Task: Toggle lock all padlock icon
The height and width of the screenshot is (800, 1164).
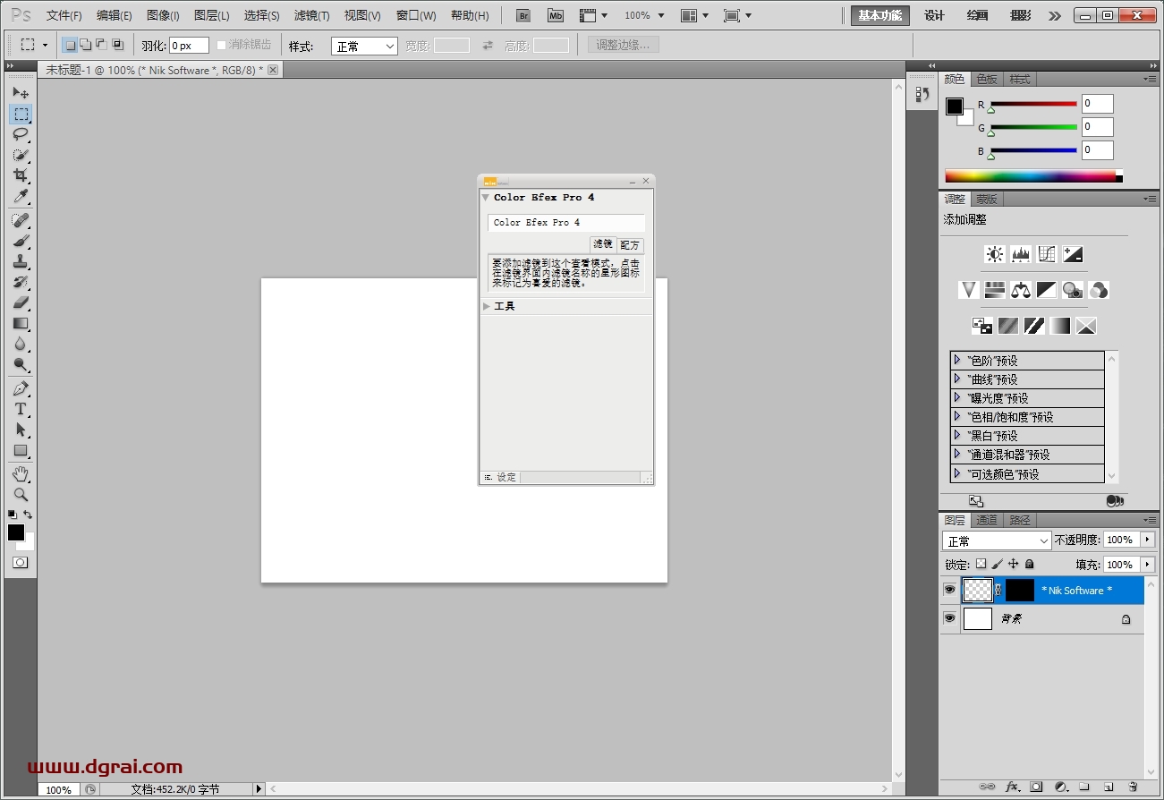Action: (x=1029, y=565)
